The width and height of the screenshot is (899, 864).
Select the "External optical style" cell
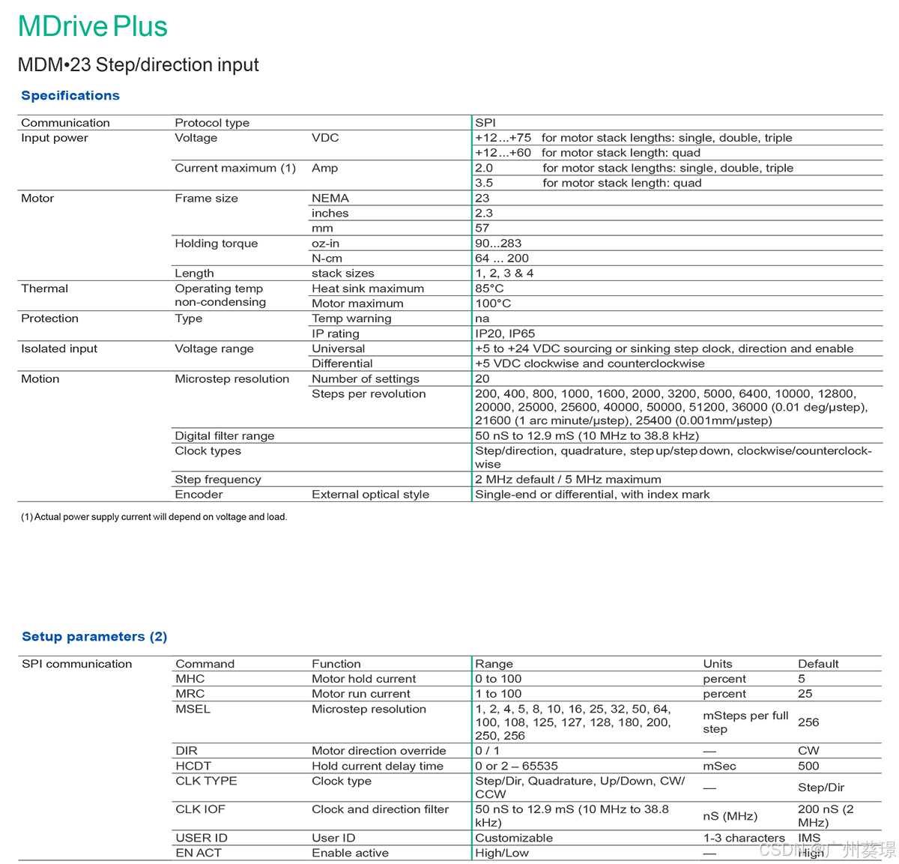click(x=371, y=495)
